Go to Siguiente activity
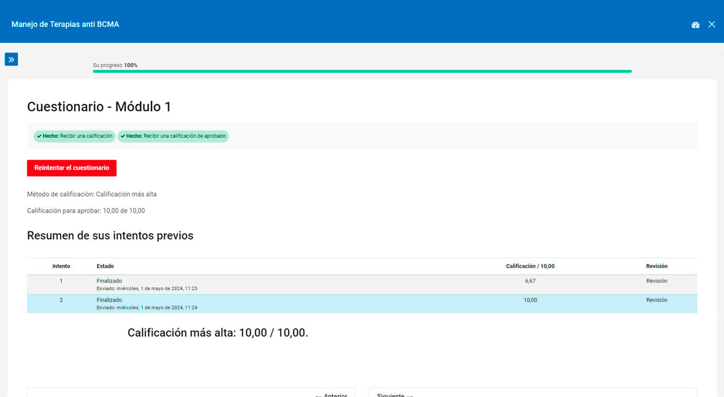This screenshot has width=724, height=397. click(x=394, y=395)
